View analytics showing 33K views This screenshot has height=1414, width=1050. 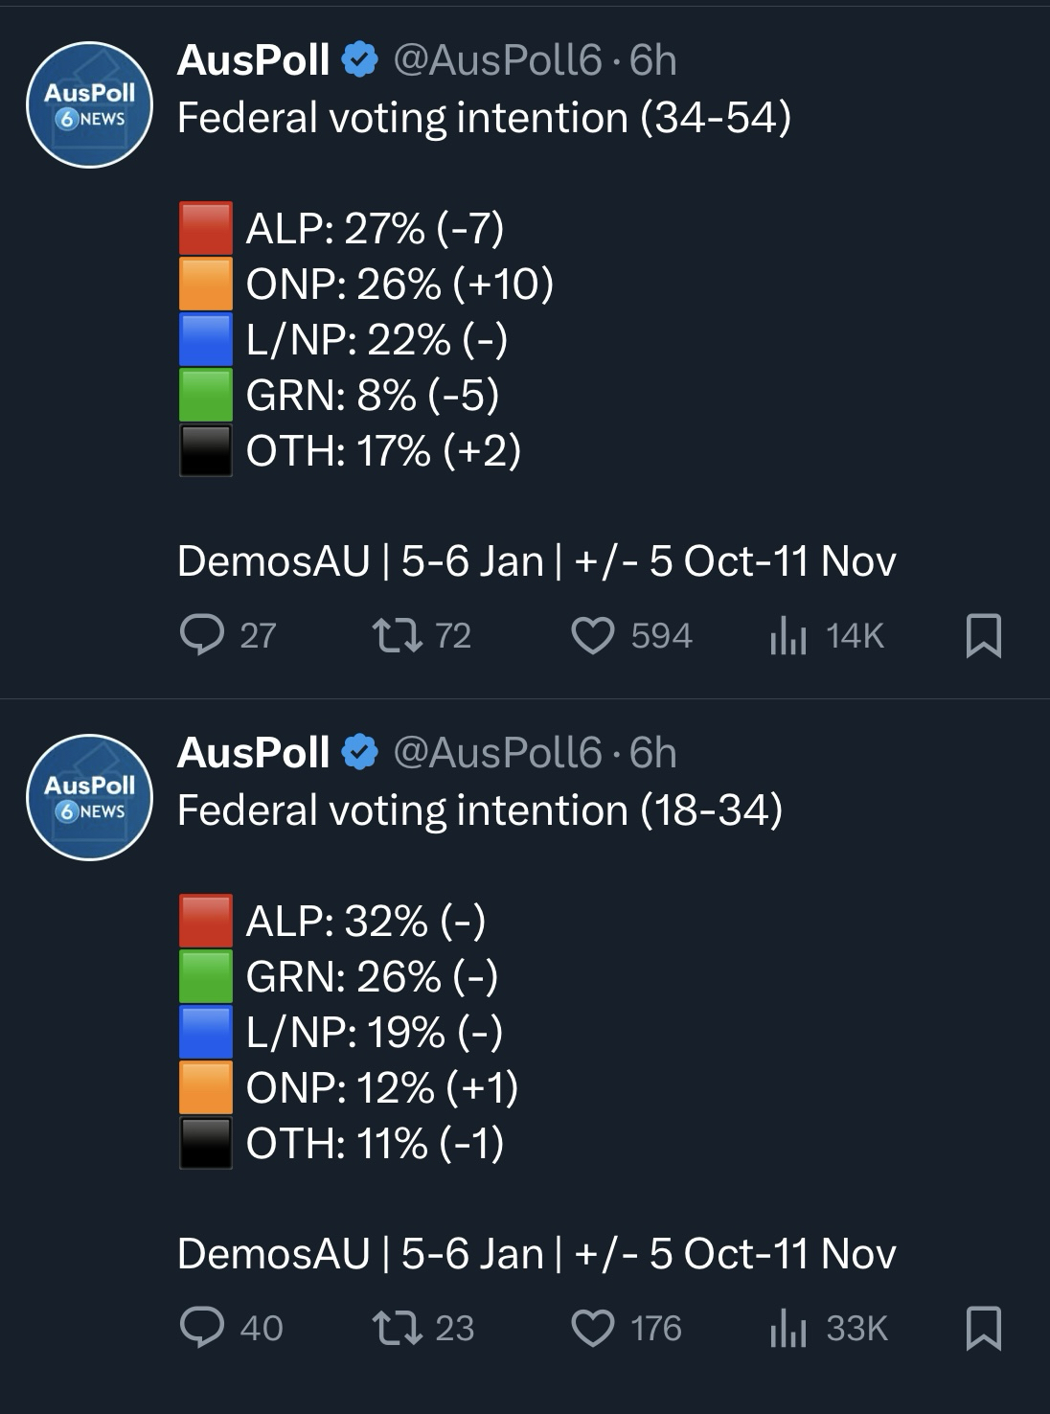tap(788, 1328)
